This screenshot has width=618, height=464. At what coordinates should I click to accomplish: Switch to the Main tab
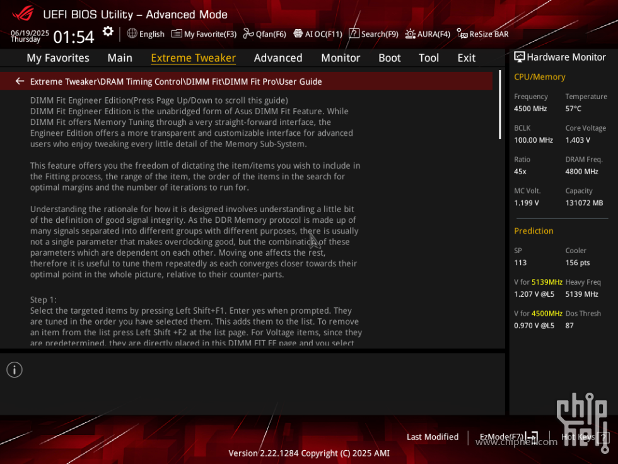click(120, 58)
